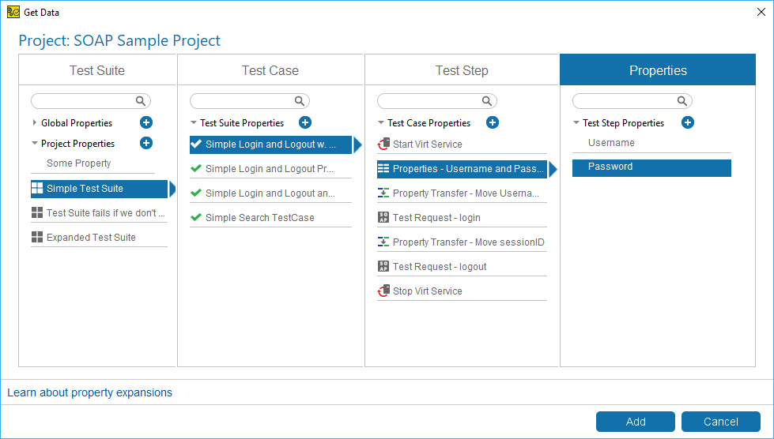Image resolution: width=774 pixels, height=439 pixels.
Task: Click the checkmark of Simple Login and Logout Pr...
Action: 196,168
